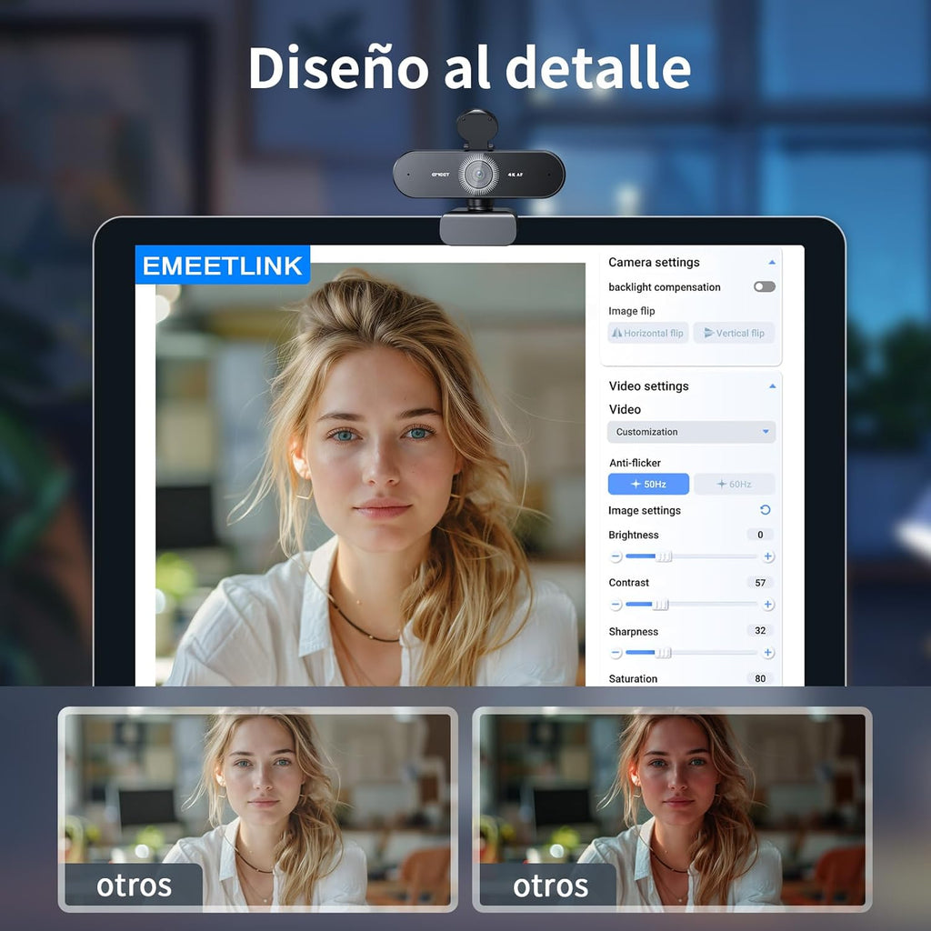This screenshot has width=931, height=931.
Task: Click the plus icon to increase Sharpness
Action: coord(768,654)
